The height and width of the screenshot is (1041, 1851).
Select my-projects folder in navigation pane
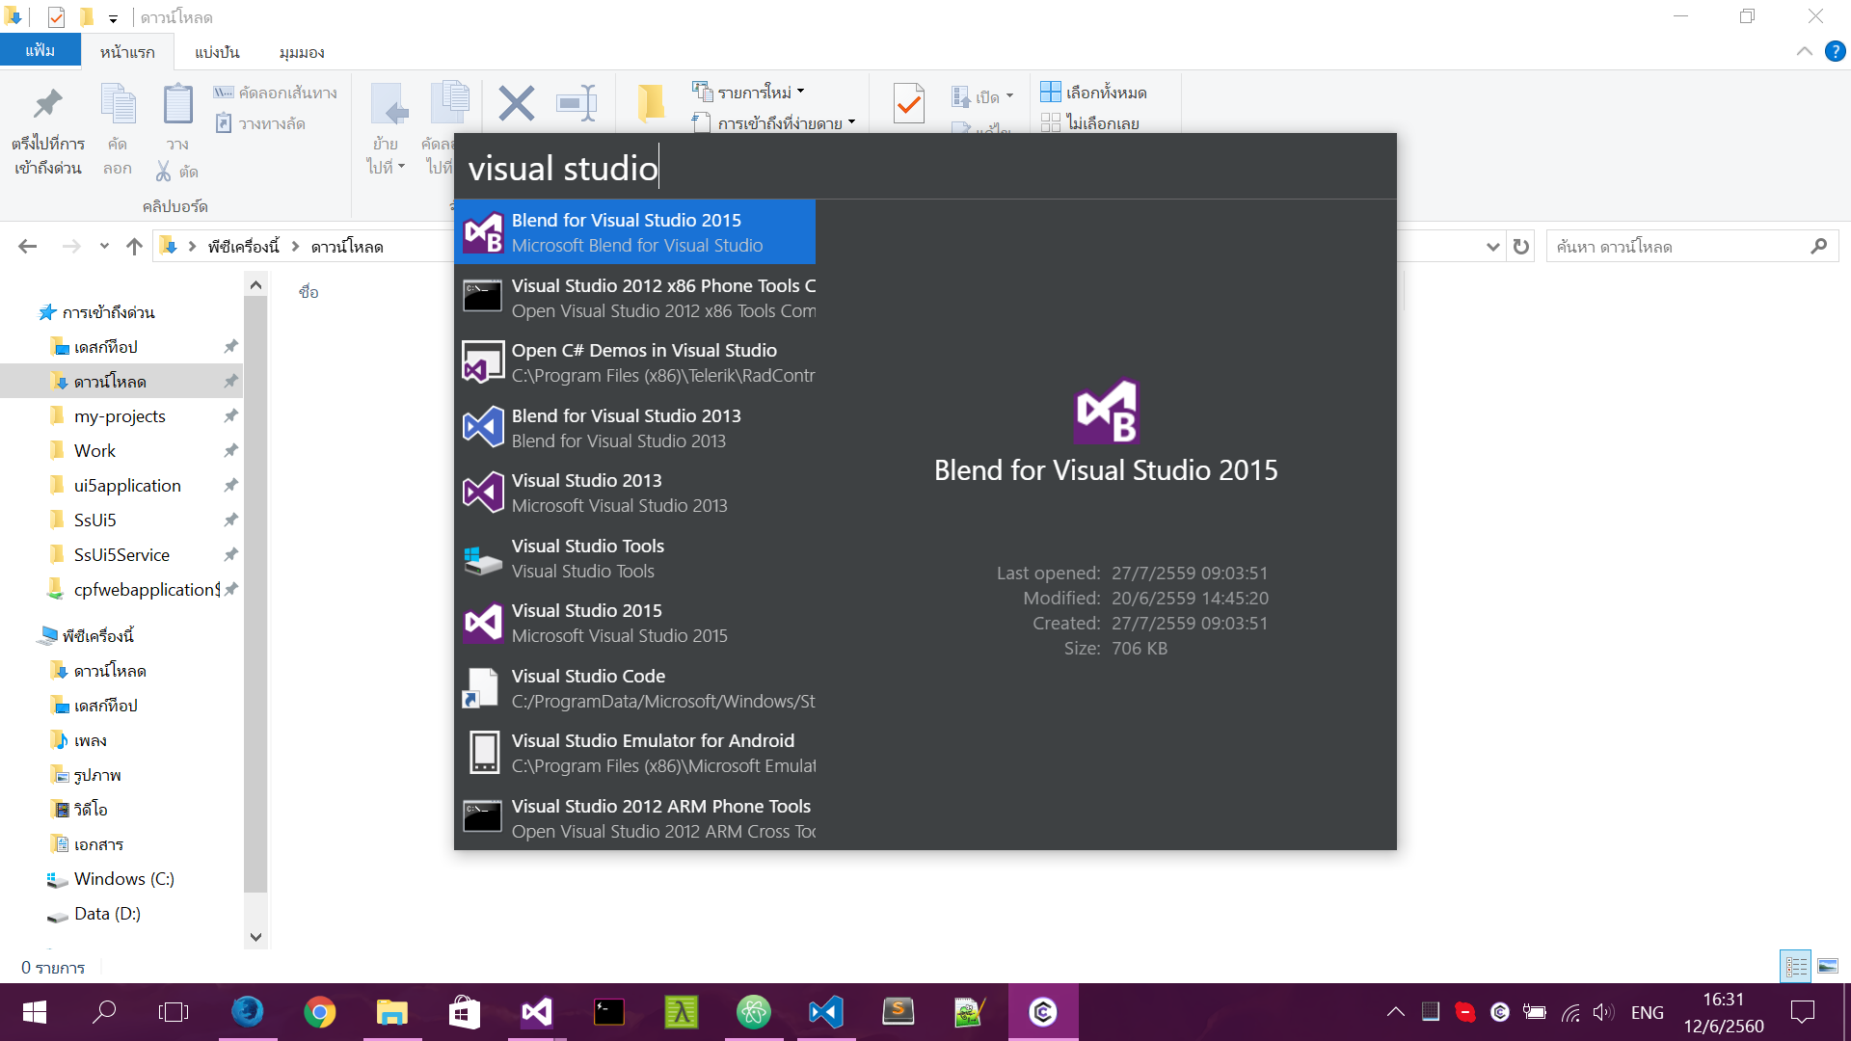[x=120, y=416]
